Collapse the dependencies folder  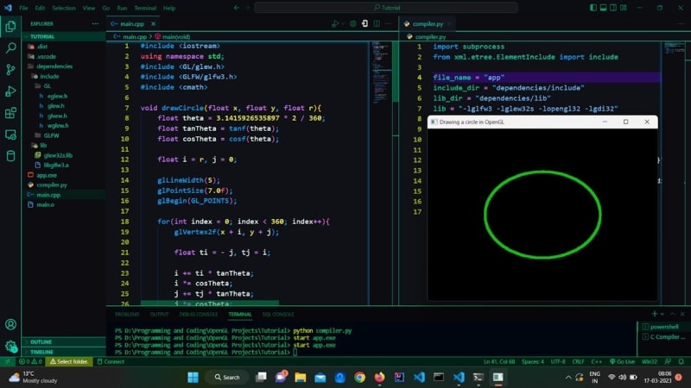(x=54, y=66)
